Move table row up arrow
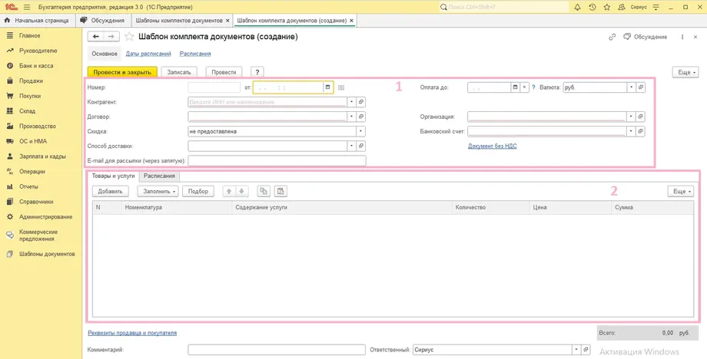The height and width of the screenshot is (359, 707). [x=229, y=191]
